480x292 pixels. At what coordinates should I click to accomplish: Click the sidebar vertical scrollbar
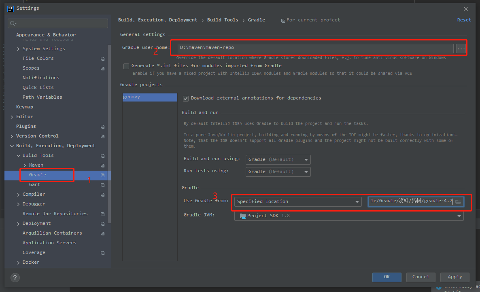[x=109, y=134]
